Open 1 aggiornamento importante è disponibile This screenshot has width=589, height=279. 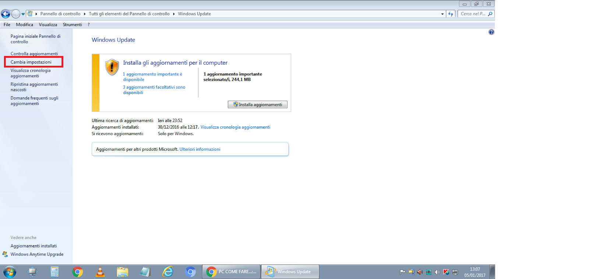[x=152, y=77]
